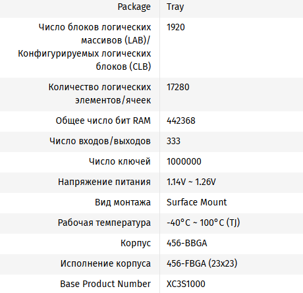303x293 pixels.
Task: Click the 456-BBGA case value
Action: 187,243
